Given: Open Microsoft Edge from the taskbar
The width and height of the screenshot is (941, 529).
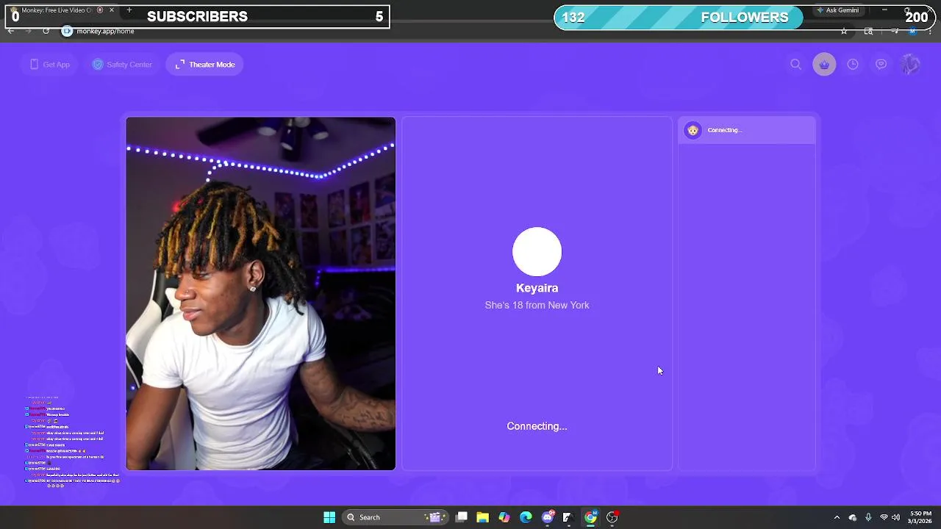Looking at the screenshot, I should pyautogui.click(x=526, y=517).
